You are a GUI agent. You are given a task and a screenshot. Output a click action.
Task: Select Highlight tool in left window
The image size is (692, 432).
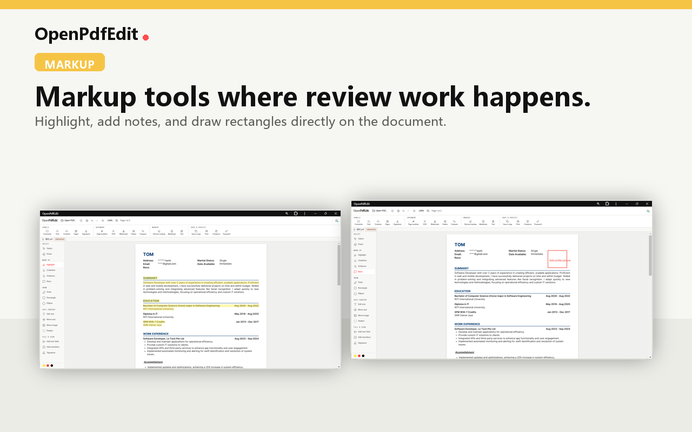52,265
